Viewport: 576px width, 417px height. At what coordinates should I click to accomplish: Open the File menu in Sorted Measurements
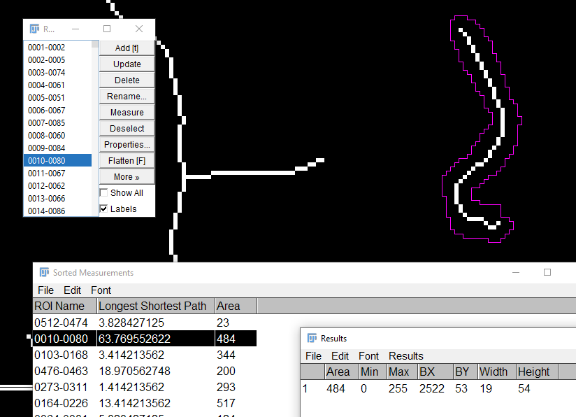pyautogui.click(x=45, y=290)
